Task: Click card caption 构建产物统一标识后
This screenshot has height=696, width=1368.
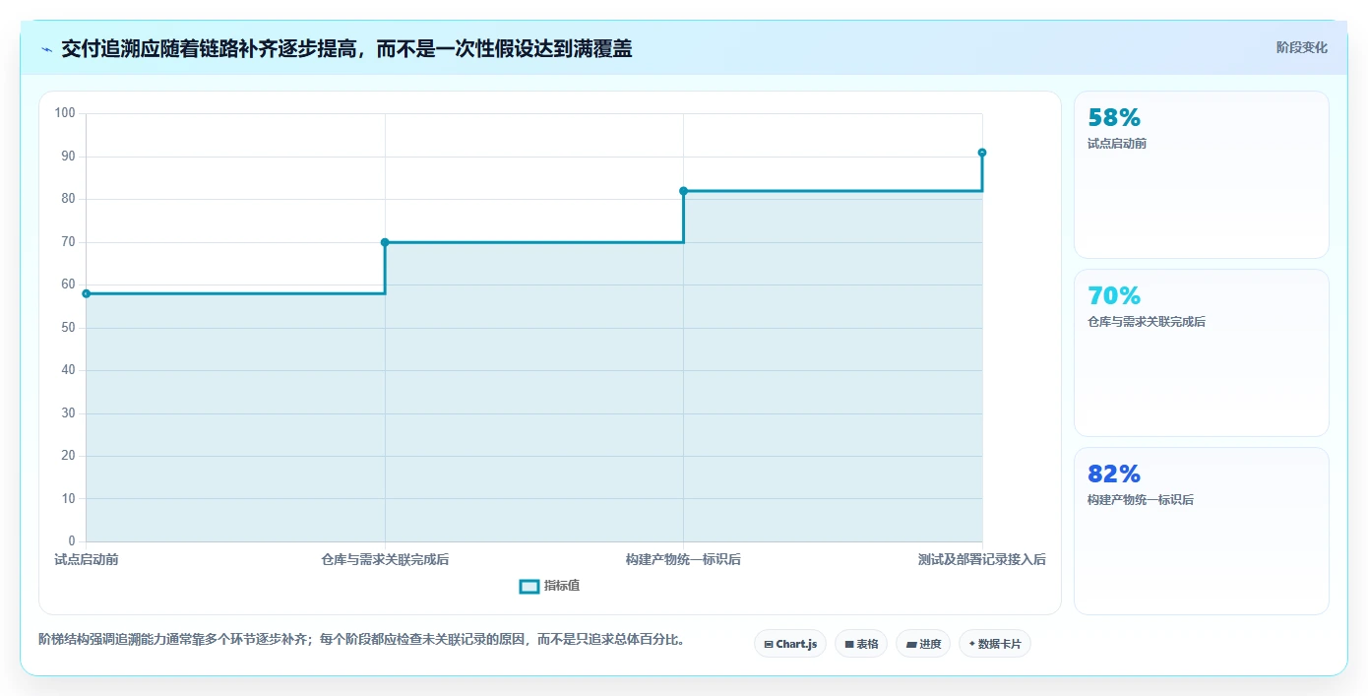Action: pyautogui.click(x=1141, y=500)
